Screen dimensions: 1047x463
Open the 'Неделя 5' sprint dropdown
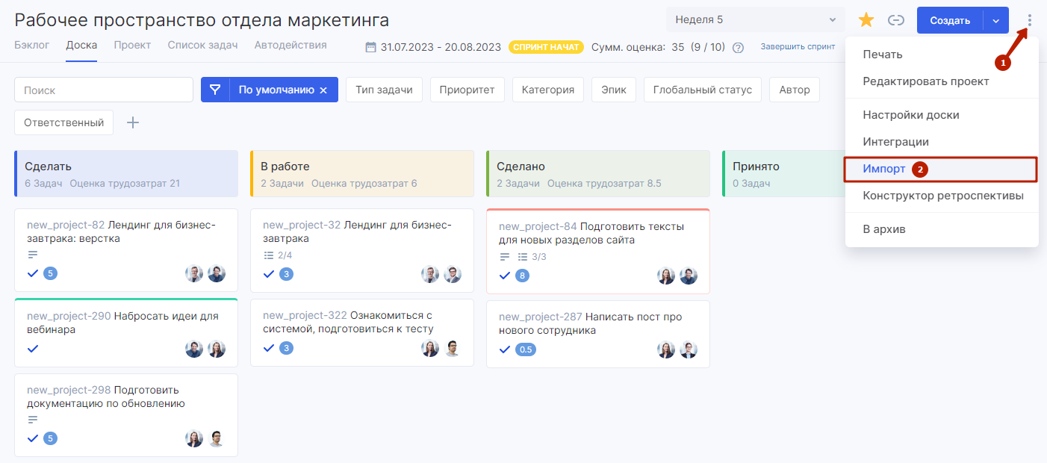[x=755, y=20]
